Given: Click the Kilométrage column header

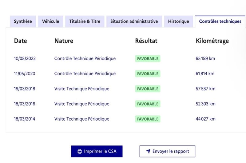Looking at the screenshot, I should (x=212, y=41).
